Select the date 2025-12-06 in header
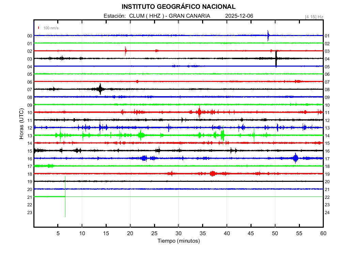This screenshot has width=349, height=261. pyautogui.click(x=239, y=16)
